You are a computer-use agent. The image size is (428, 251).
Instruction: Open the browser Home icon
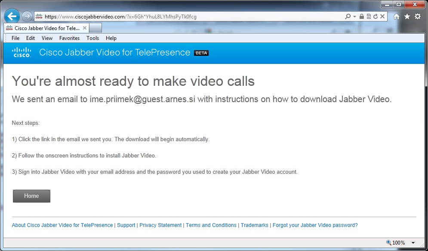(397, 17)
